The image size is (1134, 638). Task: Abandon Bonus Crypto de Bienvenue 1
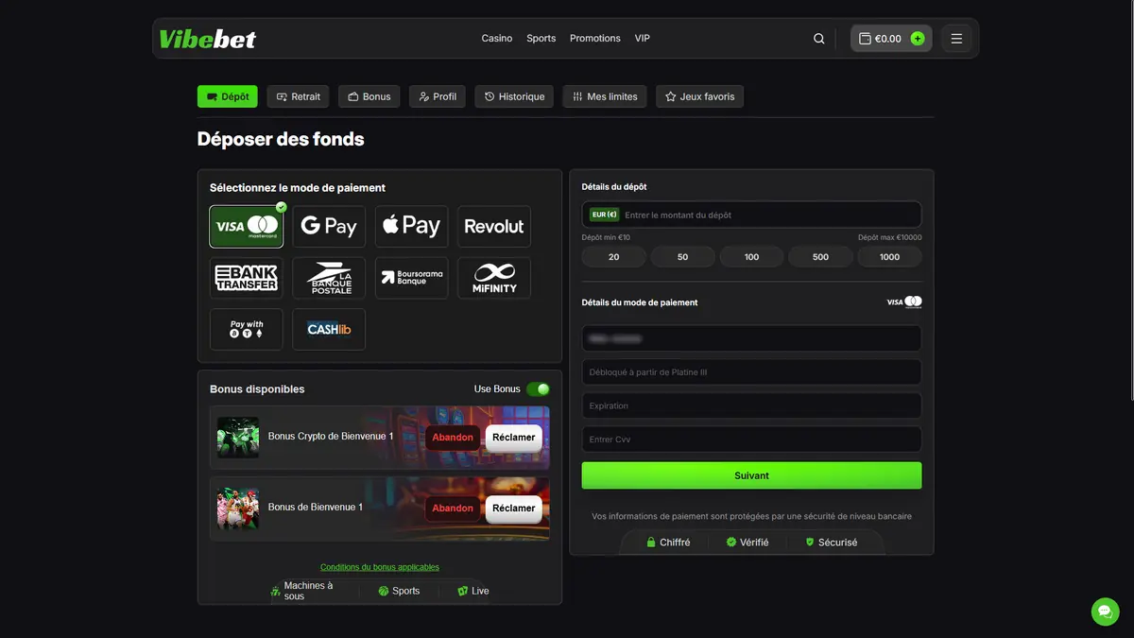453,438
